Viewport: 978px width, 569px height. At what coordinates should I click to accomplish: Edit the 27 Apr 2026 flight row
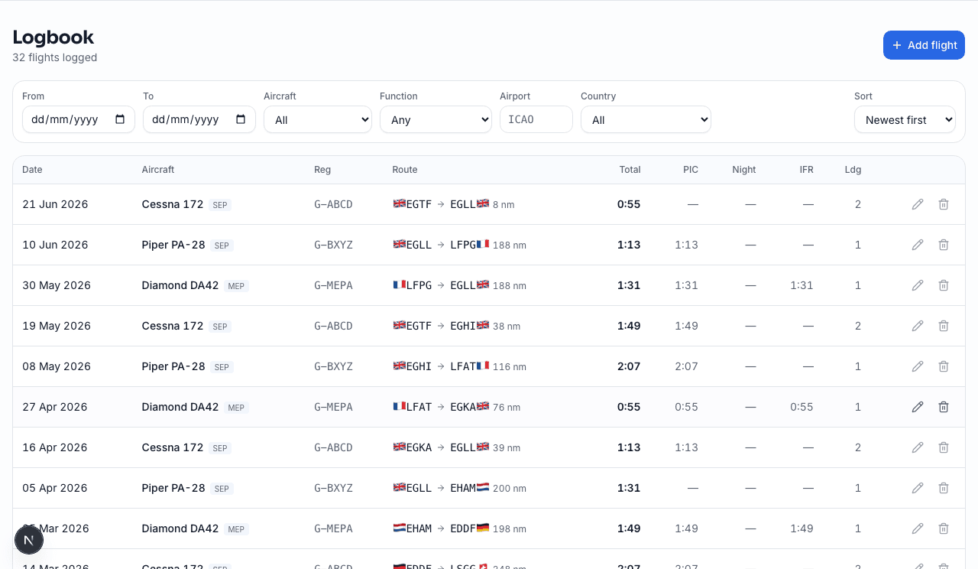[x=918, y=407]
